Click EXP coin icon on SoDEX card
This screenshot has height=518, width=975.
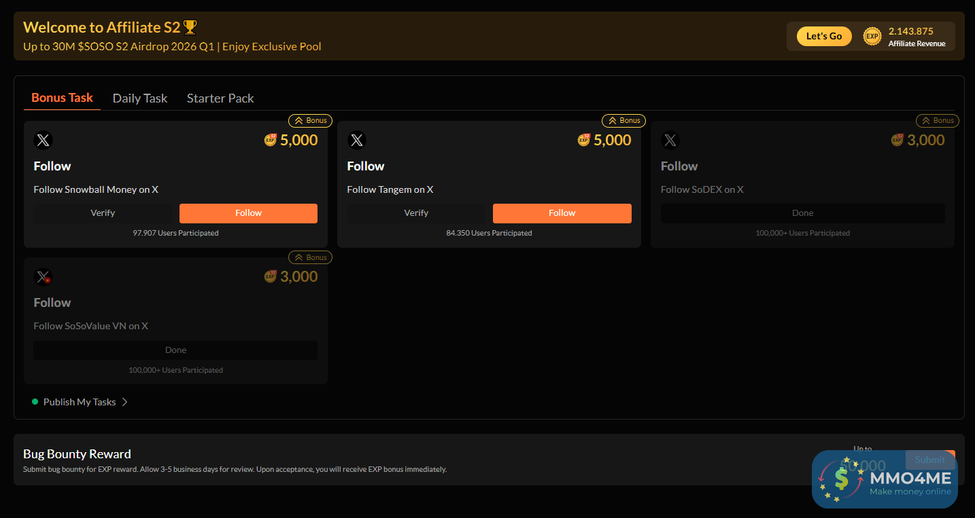[897, 140]
